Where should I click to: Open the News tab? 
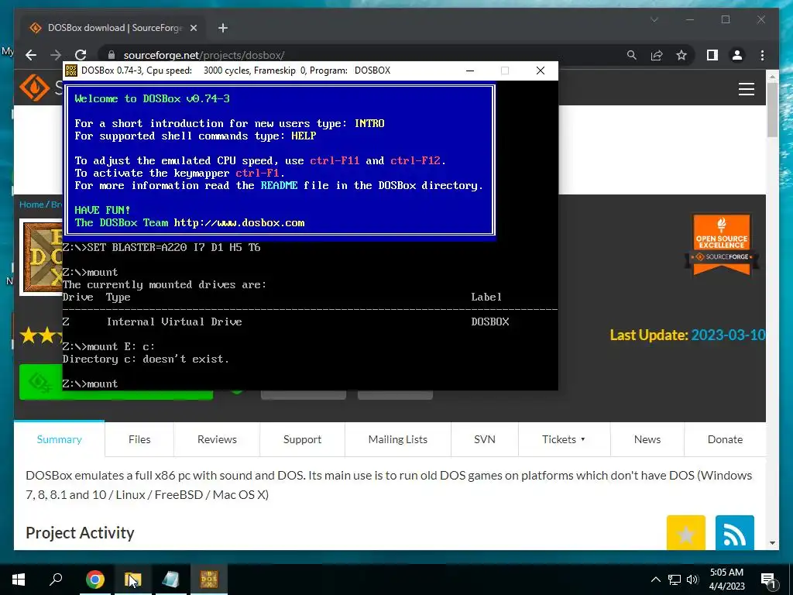647,439
